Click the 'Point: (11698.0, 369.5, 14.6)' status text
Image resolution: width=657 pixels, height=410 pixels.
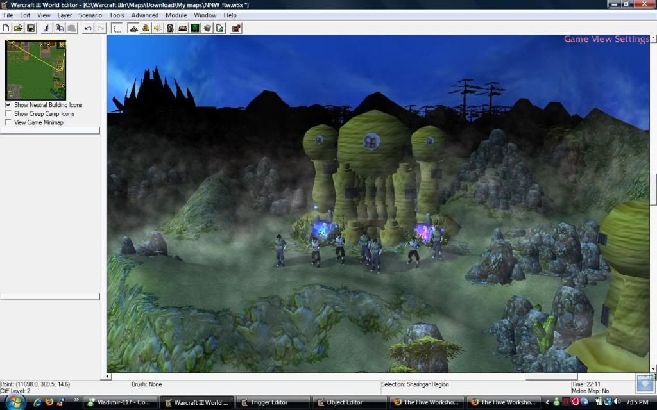[35, 384]
